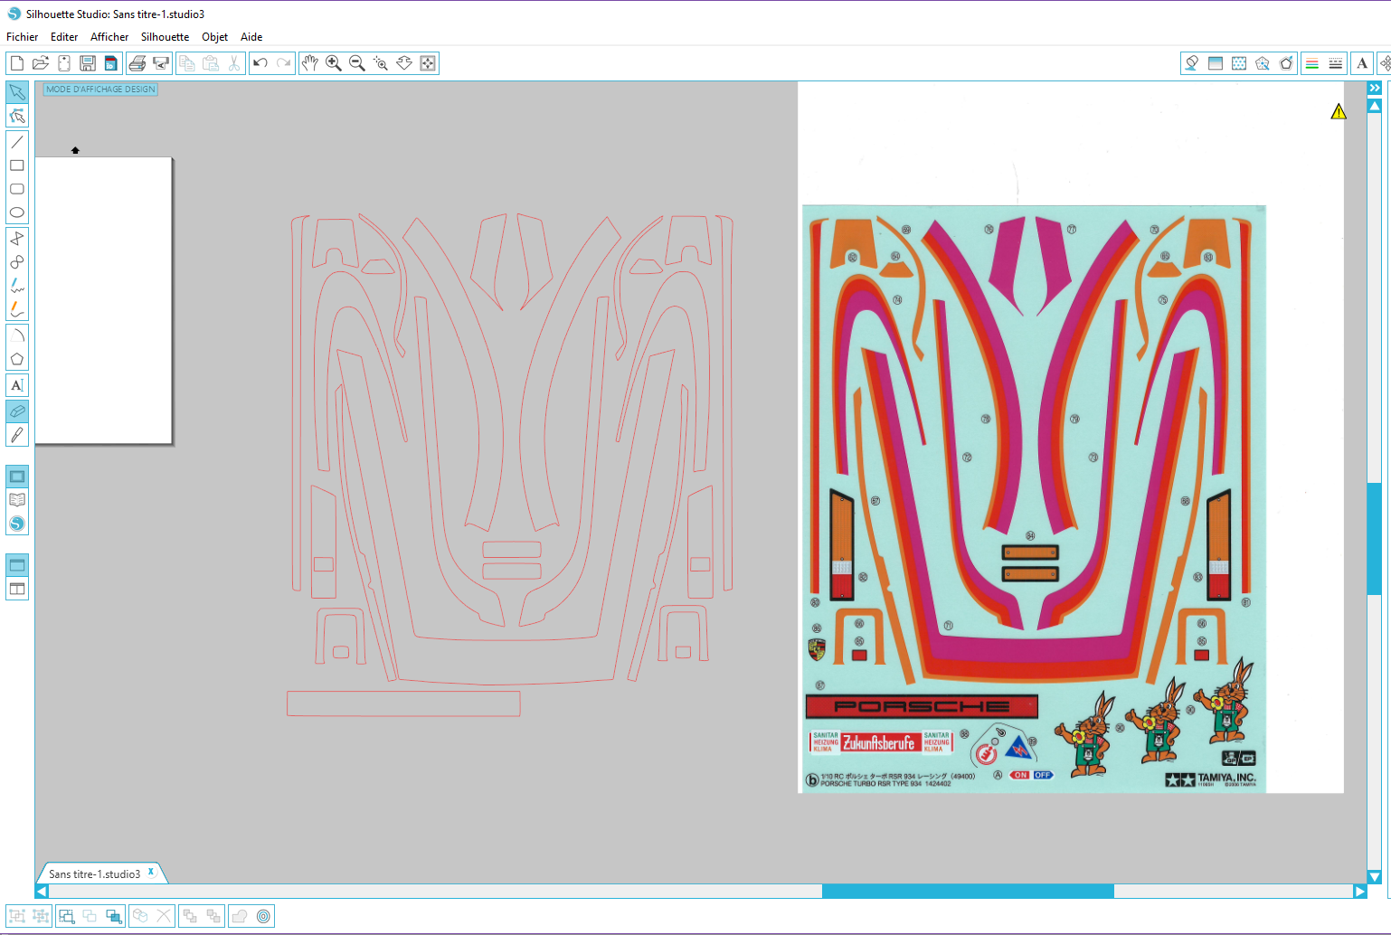Select the Smooth Freehand tool
This screenshot has width=1391, height=935.
click(x=17, y=309)
